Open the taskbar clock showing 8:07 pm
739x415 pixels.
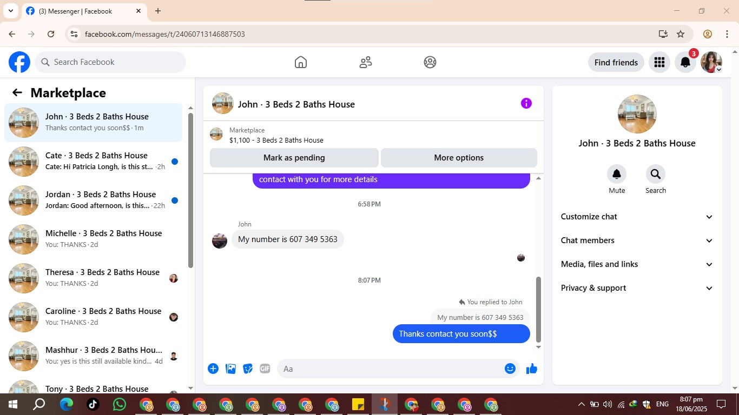[x=691, y=404]
